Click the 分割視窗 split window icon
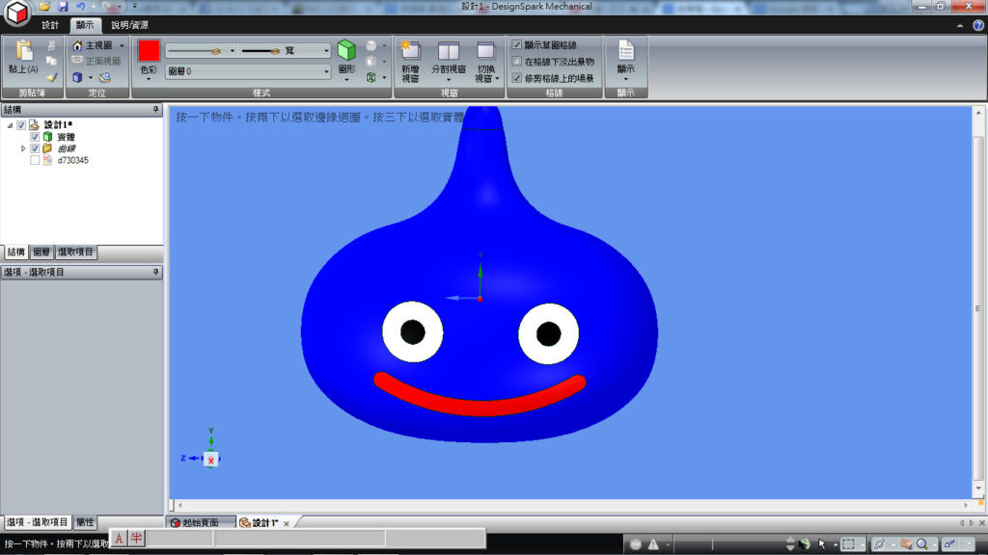The image size is (988, 555). pyautogui.click(x=448, y=52)
